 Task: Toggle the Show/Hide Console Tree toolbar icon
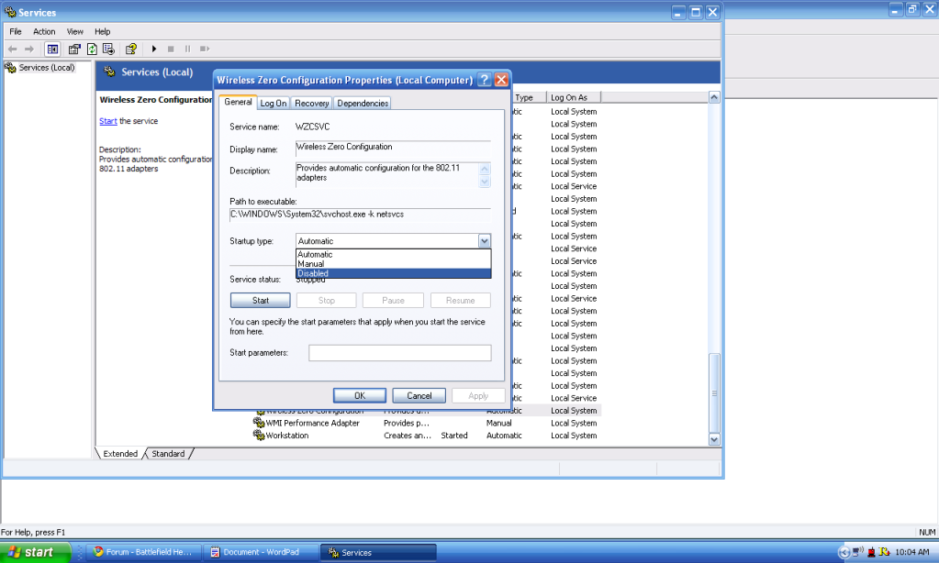point(52,50)
